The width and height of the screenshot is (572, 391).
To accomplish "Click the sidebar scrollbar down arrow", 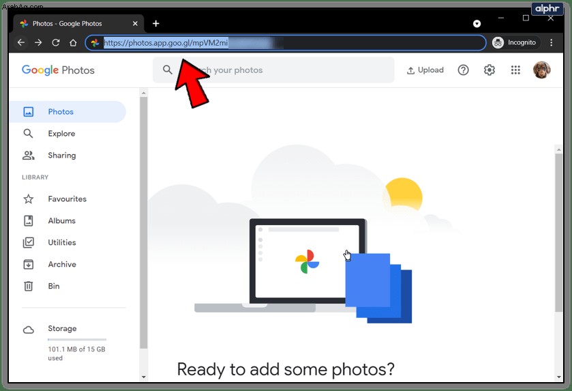I will (144, 377).
